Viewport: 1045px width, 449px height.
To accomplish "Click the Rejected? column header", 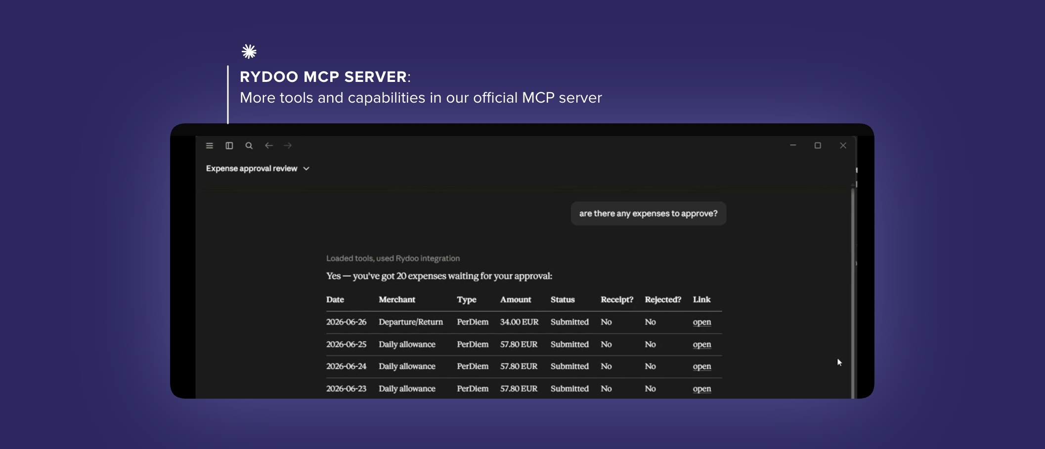I will [663, 299].
